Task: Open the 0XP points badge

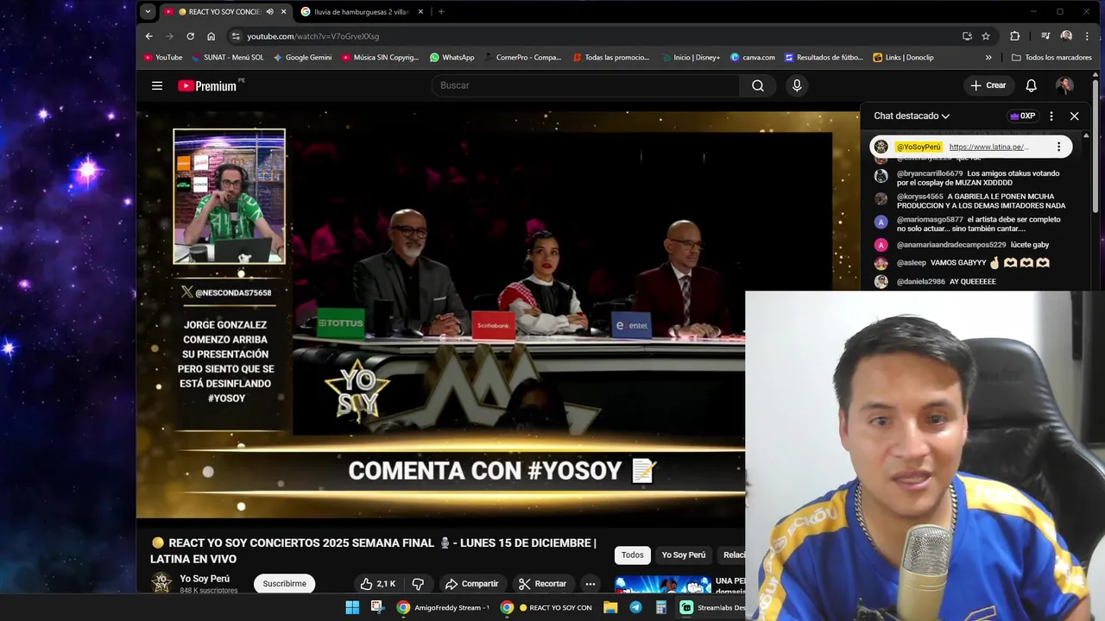Action: [x=1022, y=116]
